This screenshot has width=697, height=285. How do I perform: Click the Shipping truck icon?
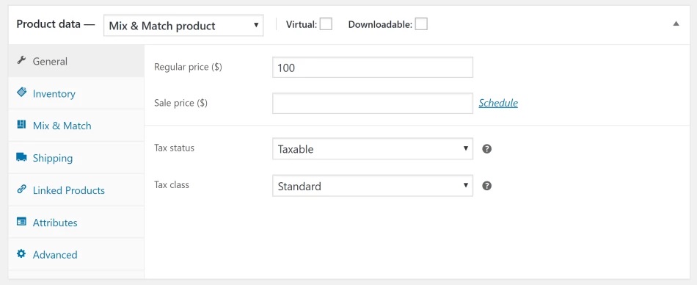coord(21,157)
